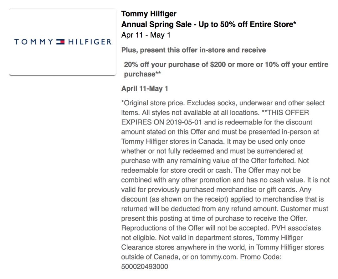This screenshot has height=279, width=338.
Task: Click the TOMMY word in the logo
Action: 33,42
